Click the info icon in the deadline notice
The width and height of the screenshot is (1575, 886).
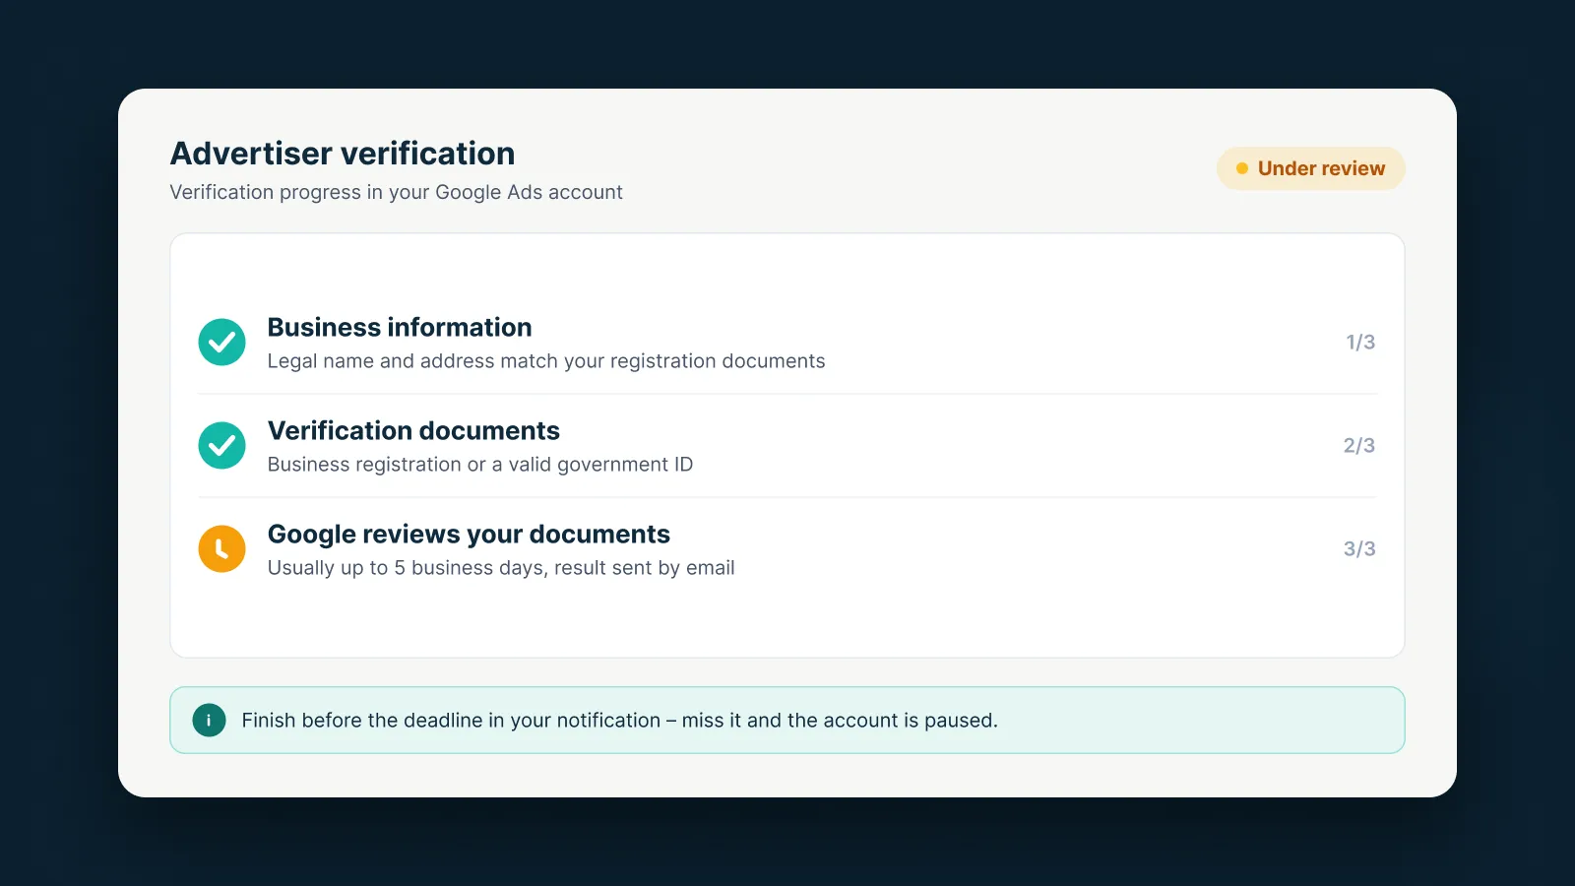(x=209, y=721)
